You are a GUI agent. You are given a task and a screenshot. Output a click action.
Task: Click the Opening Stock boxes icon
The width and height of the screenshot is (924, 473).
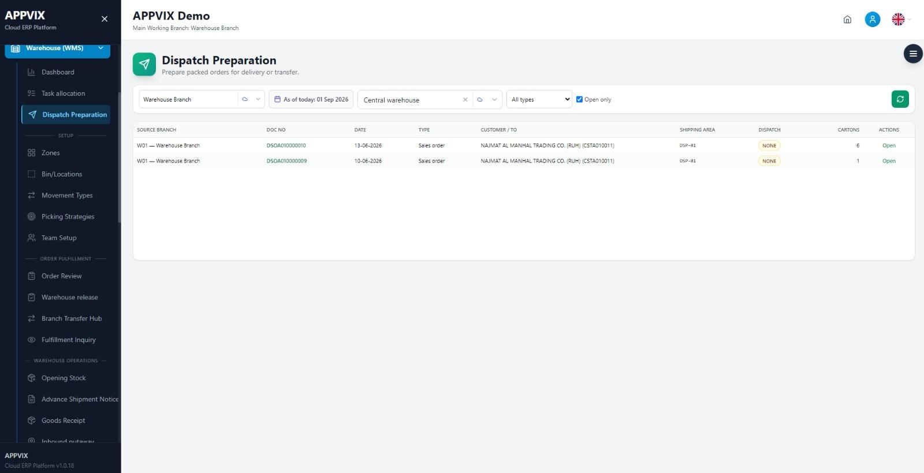[31, 378]
